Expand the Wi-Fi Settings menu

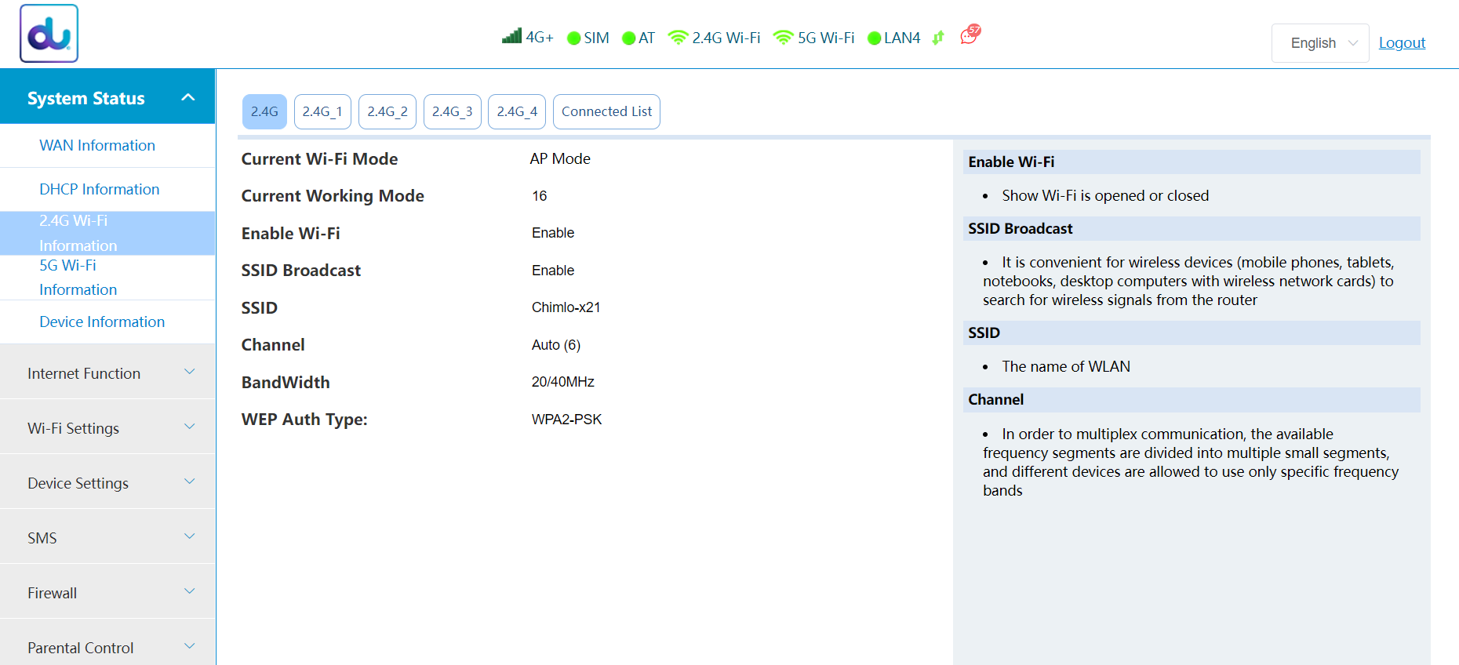(108, 428)
